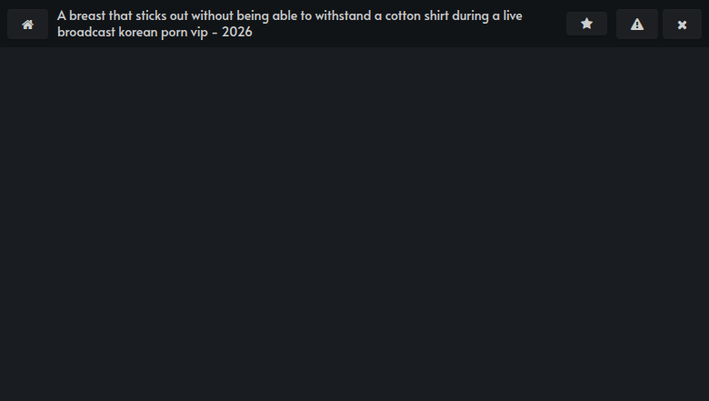Click the home icon button

27,25
